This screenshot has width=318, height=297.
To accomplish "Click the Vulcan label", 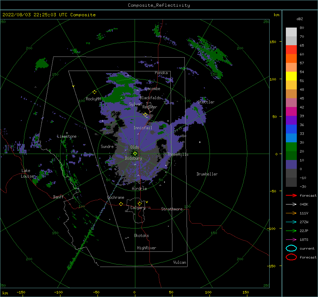I will 180,262.
